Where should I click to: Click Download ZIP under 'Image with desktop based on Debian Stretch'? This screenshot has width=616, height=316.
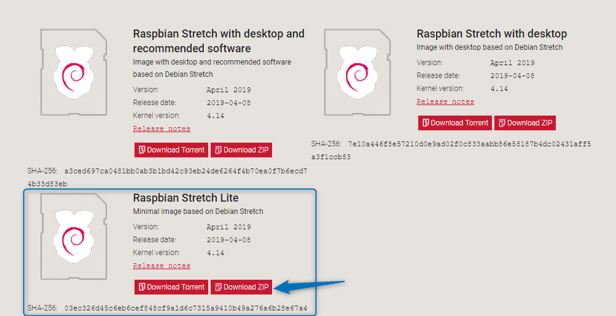525,123
